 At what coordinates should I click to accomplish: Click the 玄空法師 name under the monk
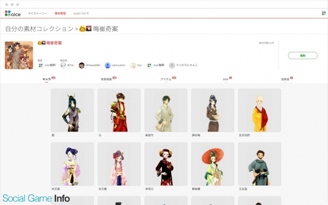244,135
